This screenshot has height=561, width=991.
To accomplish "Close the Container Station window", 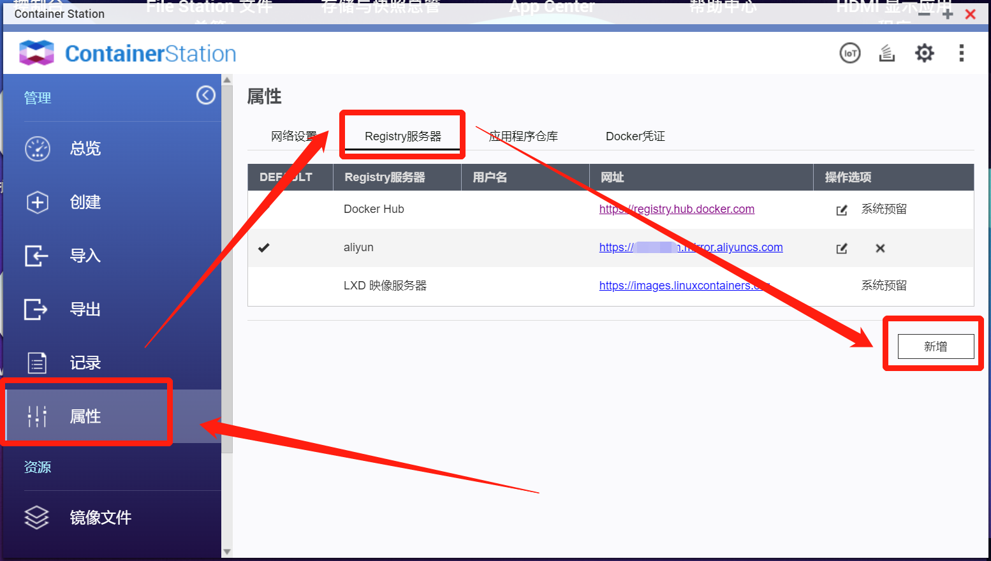I will [971, 14].
